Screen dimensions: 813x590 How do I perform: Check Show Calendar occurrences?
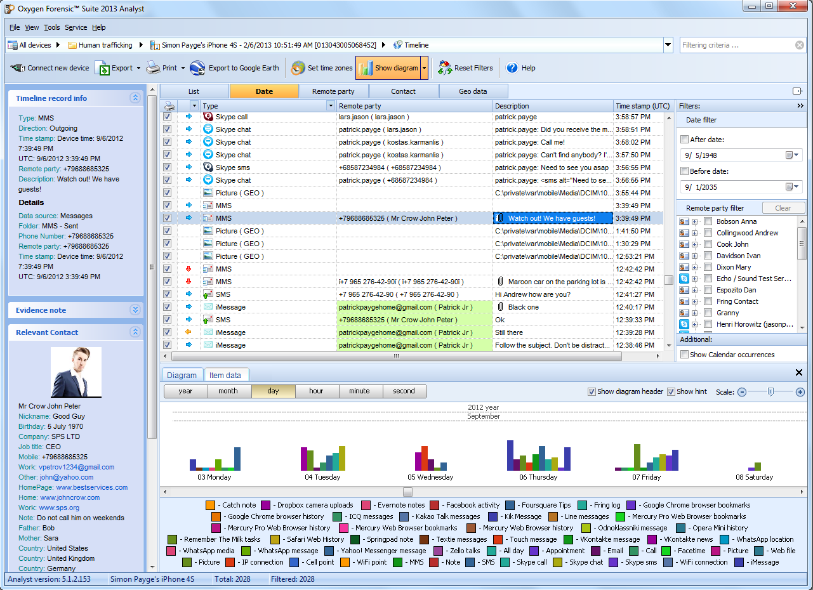684,355
